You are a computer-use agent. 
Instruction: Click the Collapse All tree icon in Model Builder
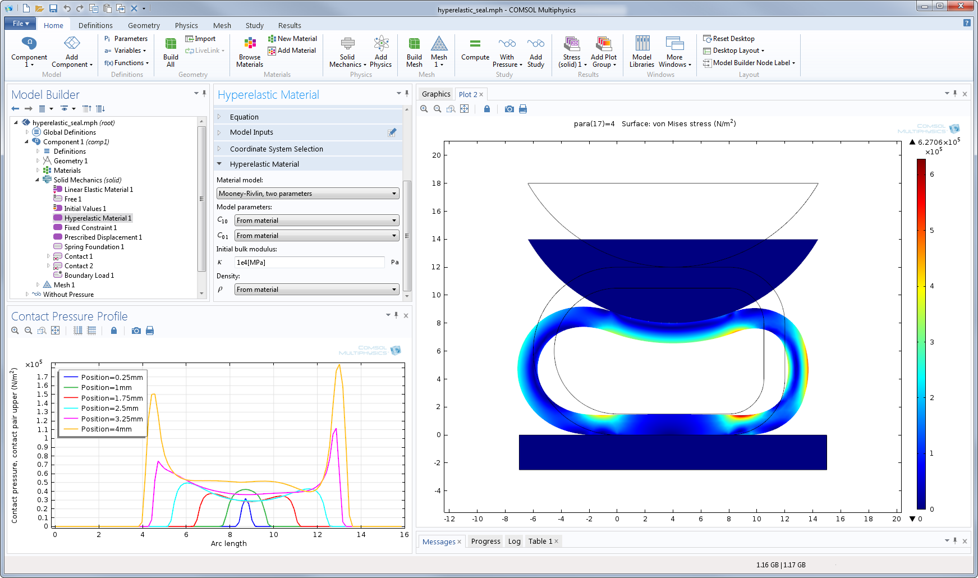coord(87,109)
